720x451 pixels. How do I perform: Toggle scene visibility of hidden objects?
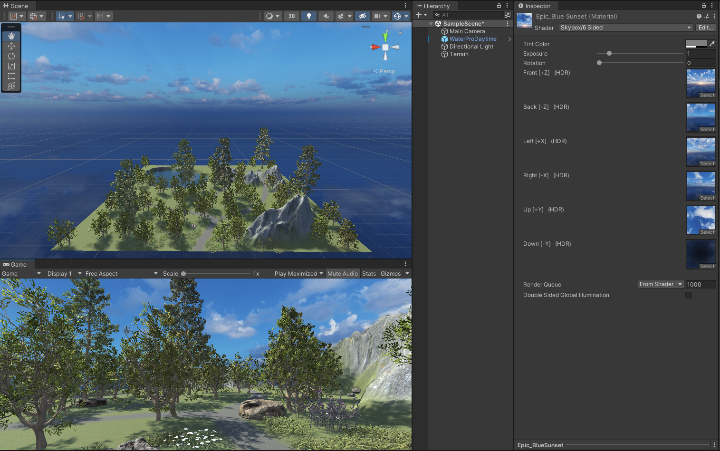click(x=362, y=16)
